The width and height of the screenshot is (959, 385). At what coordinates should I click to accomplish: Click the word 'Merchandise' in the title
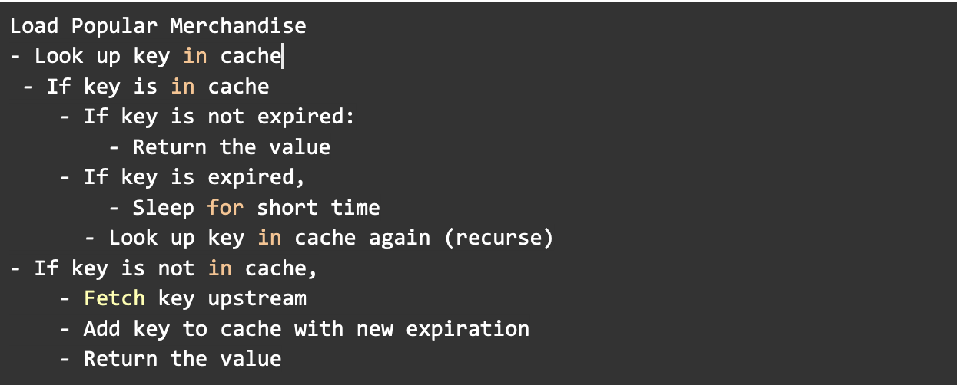click(238, 27)
